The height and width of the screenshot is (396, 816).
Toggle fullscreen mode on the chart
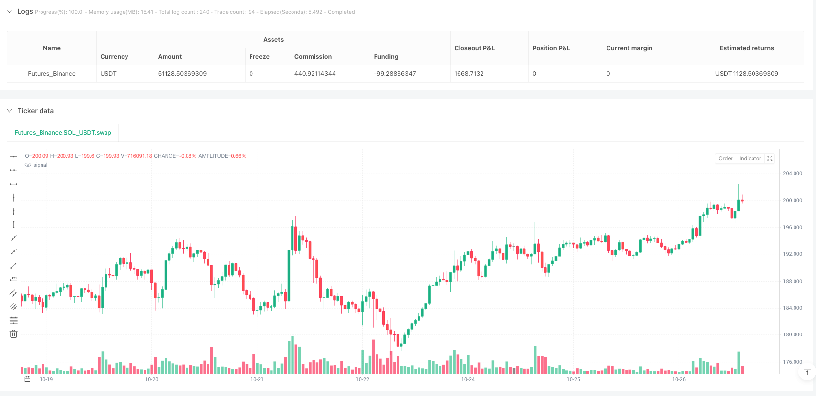[770, 158]
